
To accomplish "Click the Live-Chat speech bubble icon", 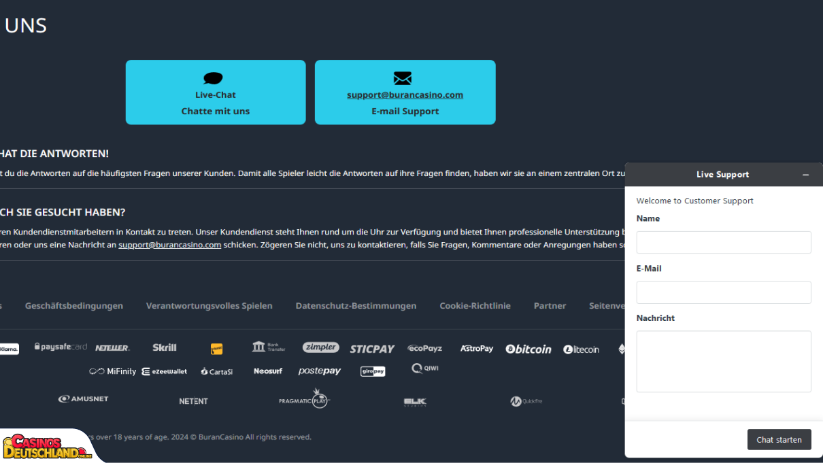I will (x=213, y=78).
